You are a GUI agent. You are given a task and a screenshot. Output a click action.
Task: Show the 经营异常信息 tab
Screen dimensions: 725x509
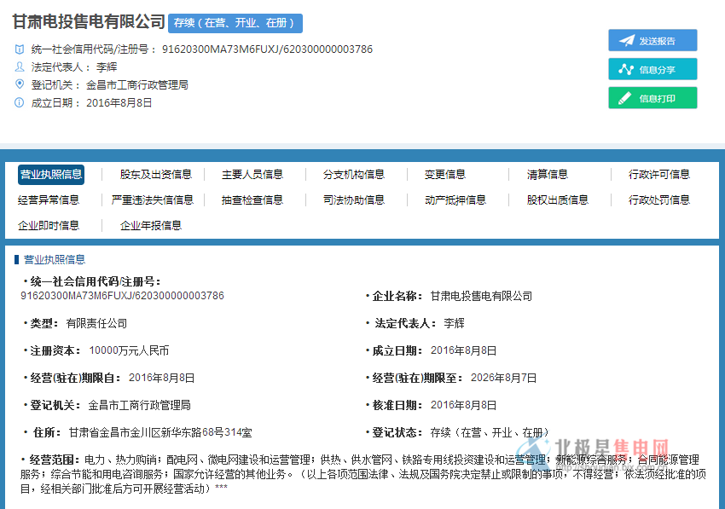pos(49,200)
